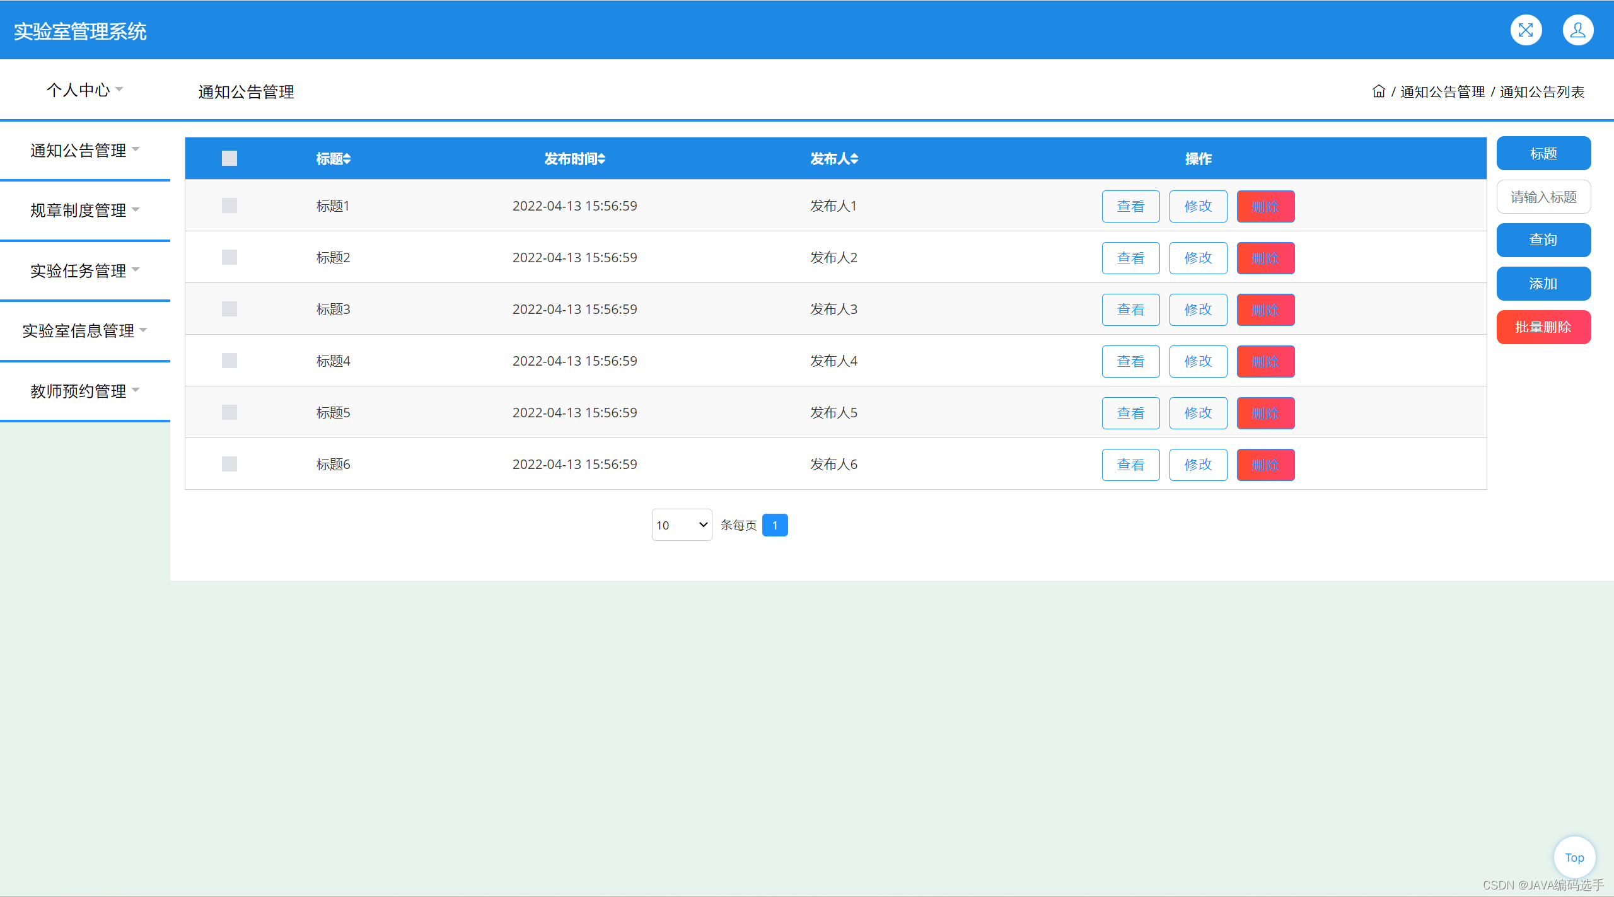Click the red 批量删除 button
Viewport: 1614px width, 897px height.
(x=1543, y=327)
